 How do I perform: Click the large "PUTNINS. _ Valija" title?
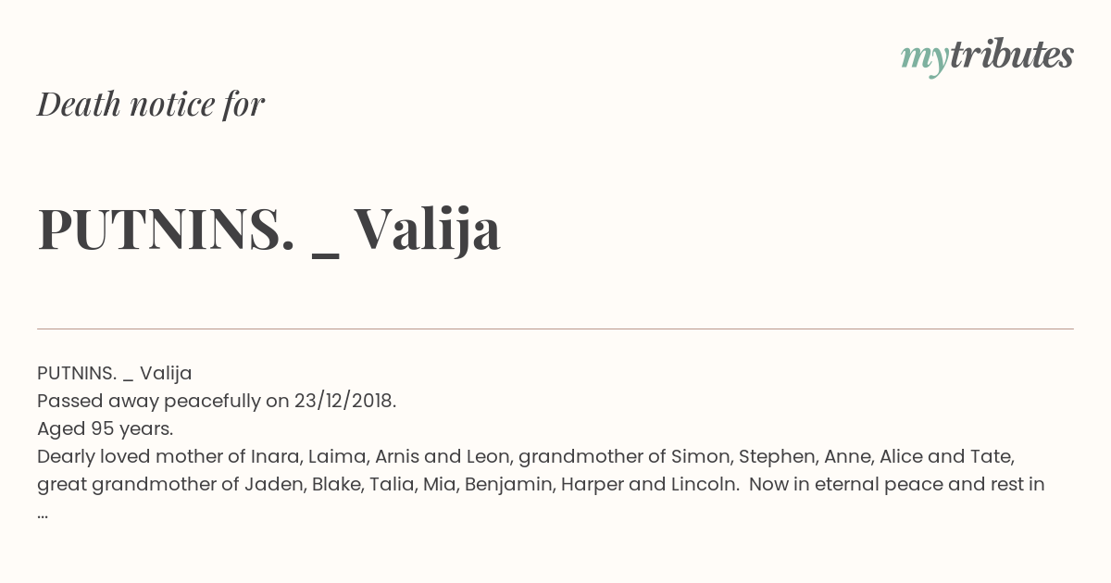pyautogui.click(x=268, y=229)
